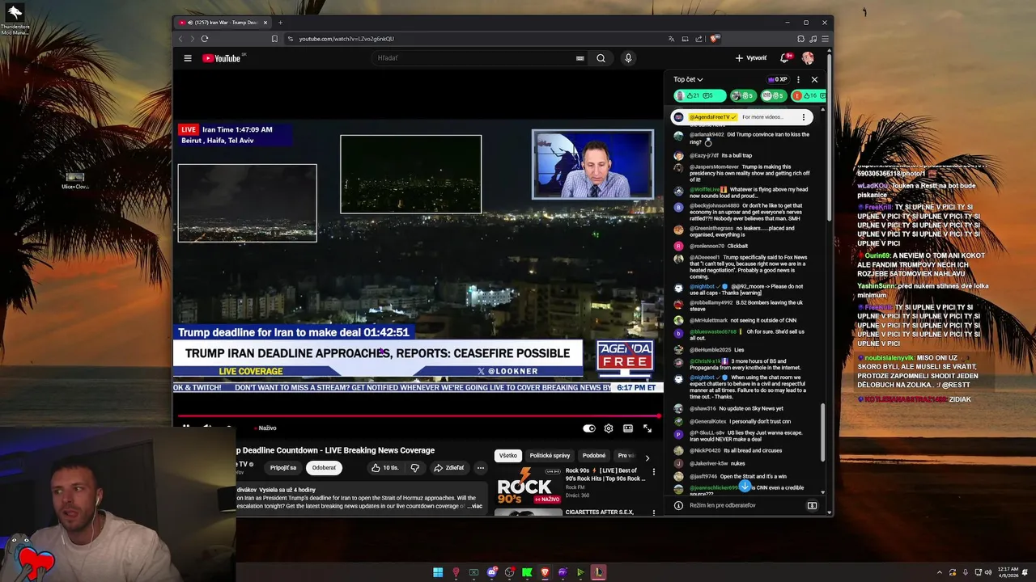Click the YouTube search magnifier button
Viewport: 1036px width, 582px height.
tap(601, 58)
